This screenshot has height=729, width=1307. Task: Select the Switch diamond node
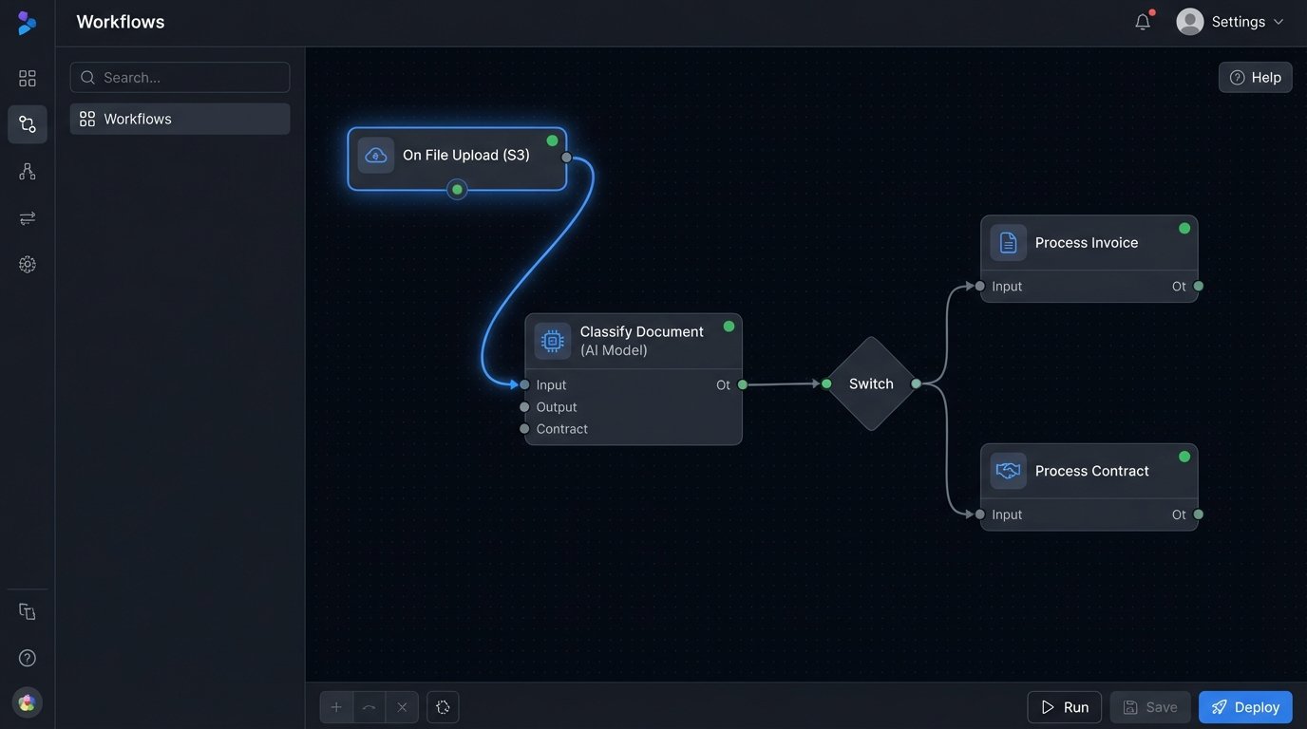point(871,383)
